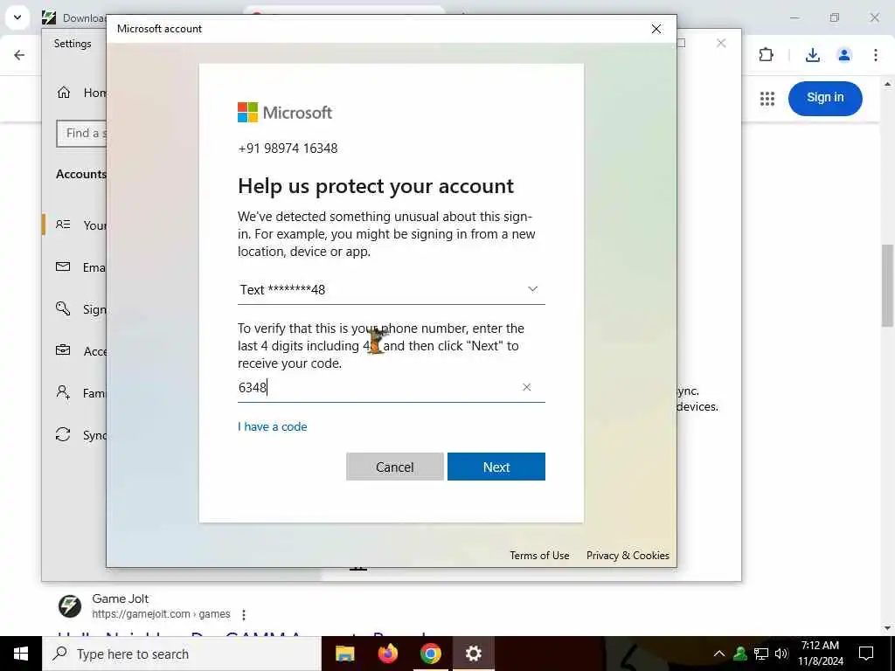Click Chrome page vertical scrollbar
This screenshot has width=895, height=671.
tap(888, 286)
